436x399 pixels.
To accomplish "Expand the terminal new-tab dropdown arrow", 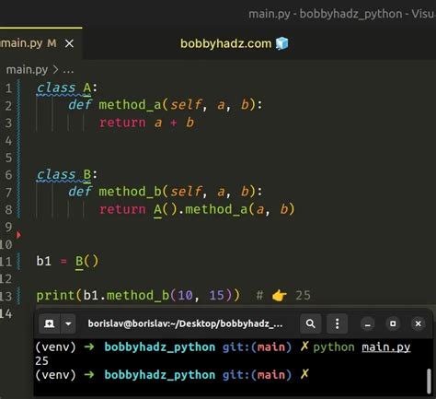I will 68,323.
